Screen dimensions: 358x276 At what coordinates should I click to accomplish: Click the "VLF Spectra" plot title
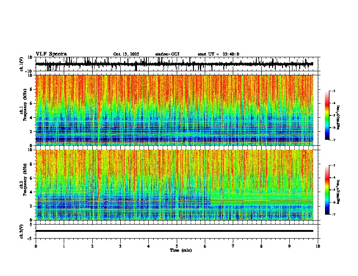(x=51, y=54)
